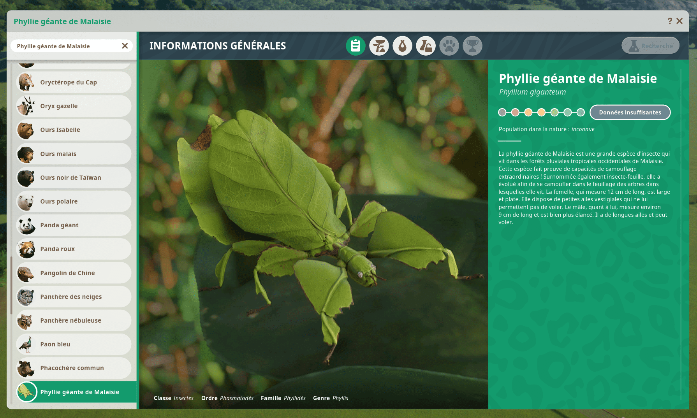
Task: Click the clouded leopard thumbnail icon
Action: coord(26,320)
